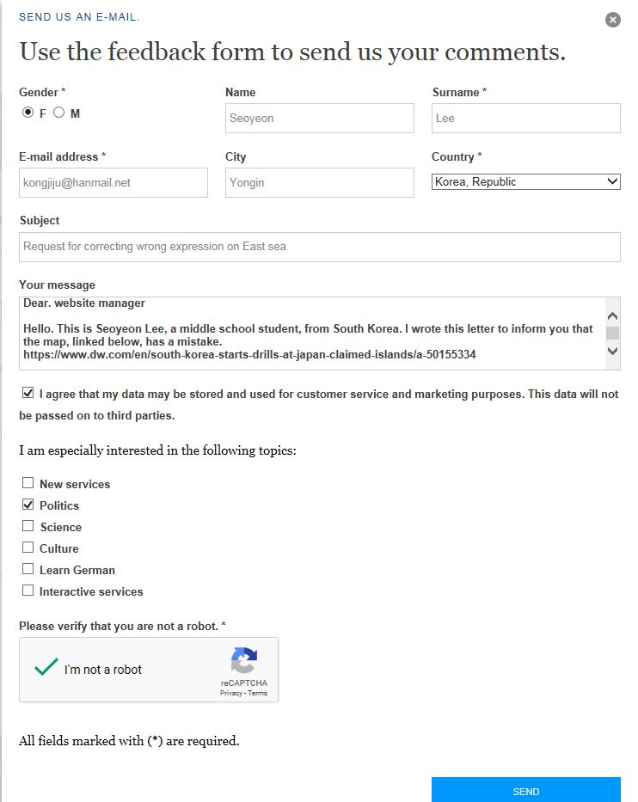
Task: Toggle the data storage consent checkbox
Action: [x=28, y=394]
